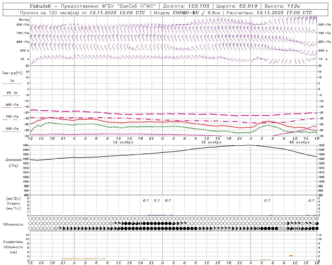Select the Облачность row label
The height and width of the screenshot is (265, 332).
pyautogui.click(x=13, y=224)
